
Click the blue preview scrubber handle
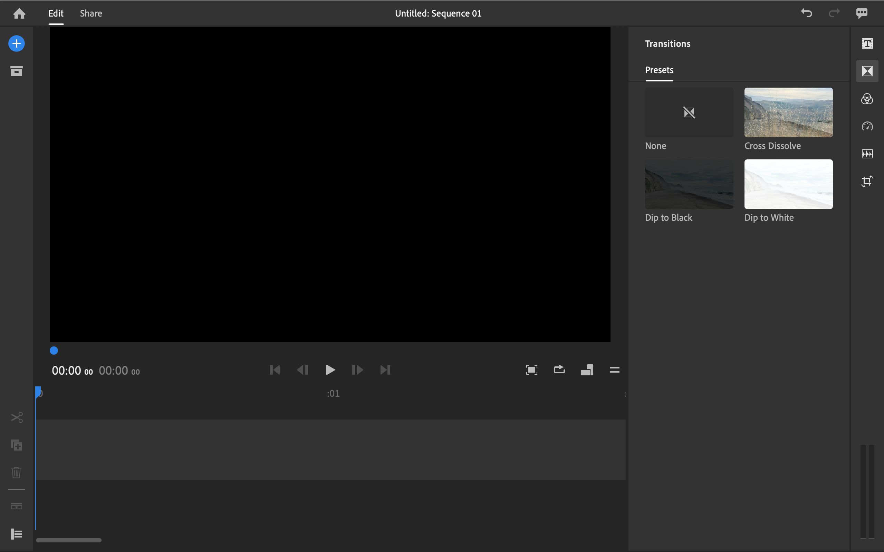coord(54,351)
